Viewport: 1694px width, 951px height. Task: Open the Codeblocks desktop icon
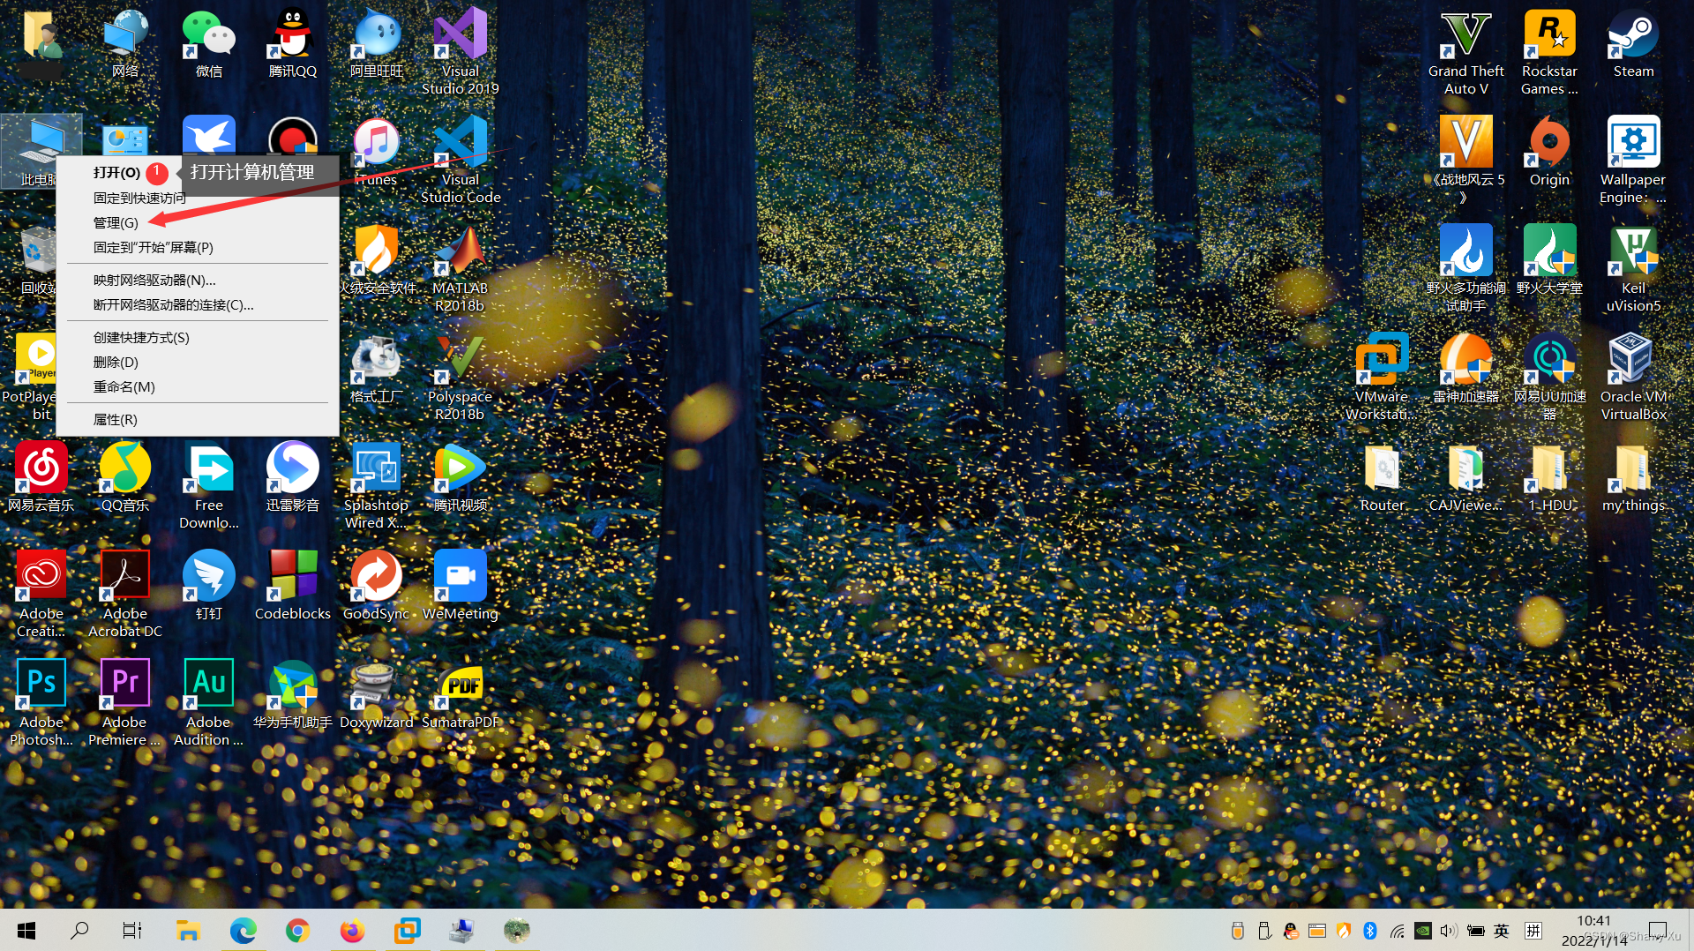point(293,586)
